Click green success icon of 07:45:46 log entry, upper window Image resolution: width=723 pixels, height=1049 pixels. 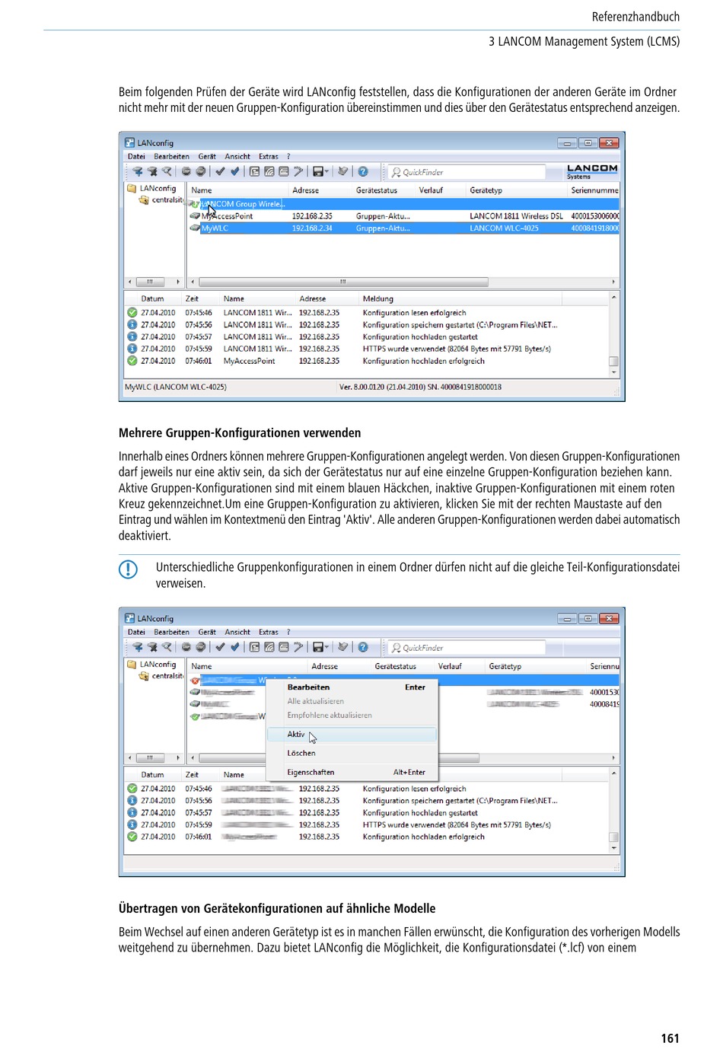[132, 313]
